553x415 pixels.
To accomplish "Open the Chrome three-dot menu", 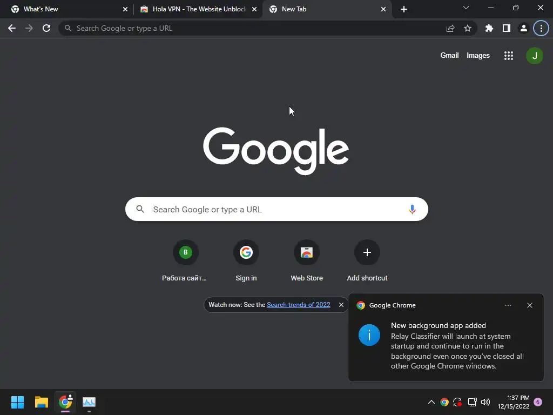I will [541, 28].
